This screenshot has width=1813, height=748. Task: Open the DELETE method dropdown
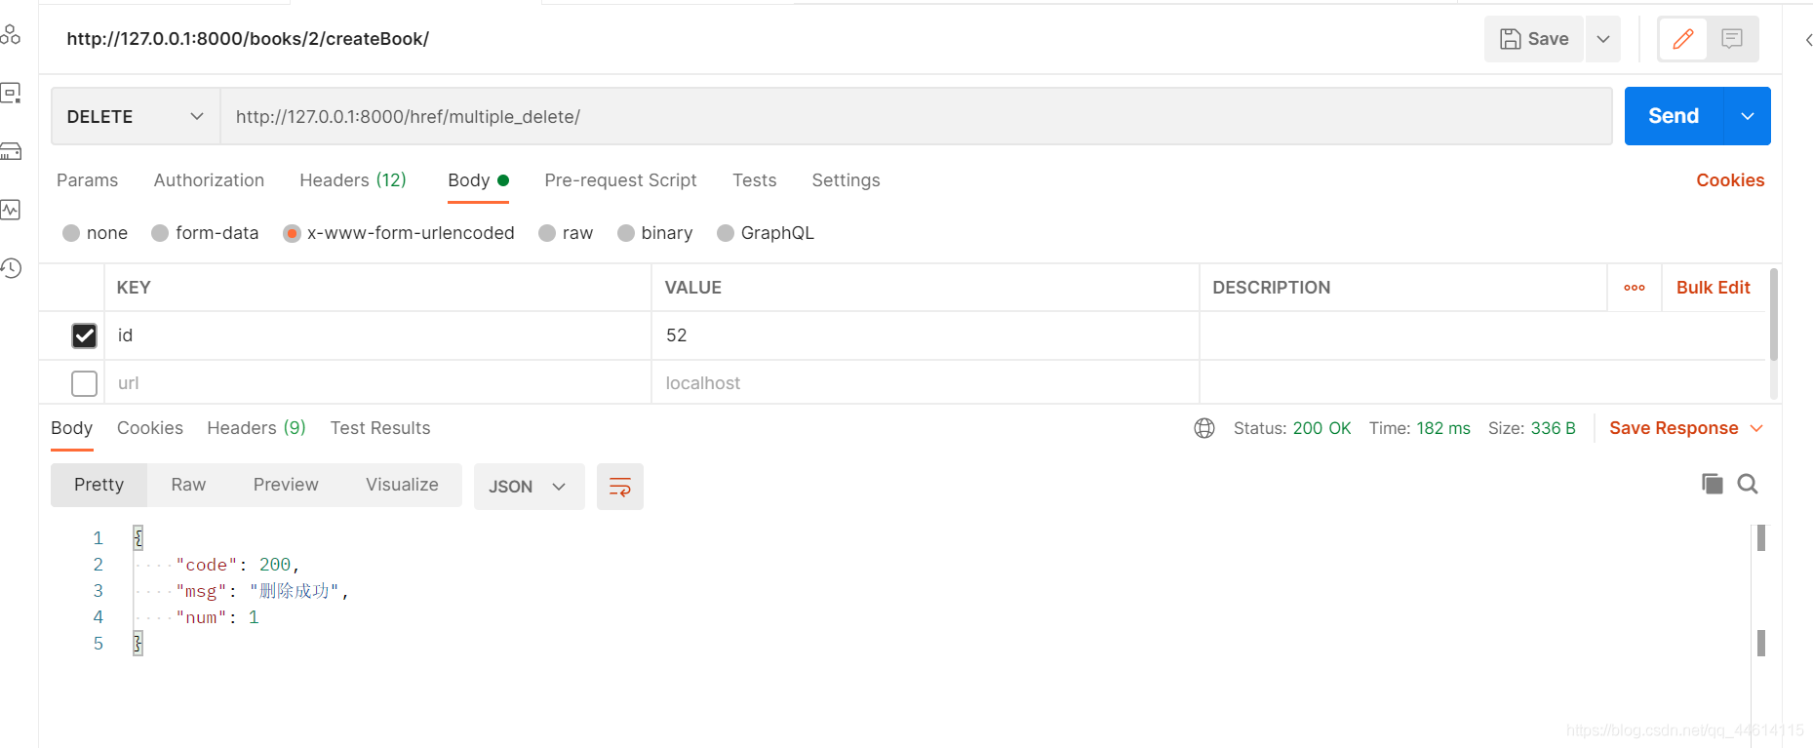[136, 116]
